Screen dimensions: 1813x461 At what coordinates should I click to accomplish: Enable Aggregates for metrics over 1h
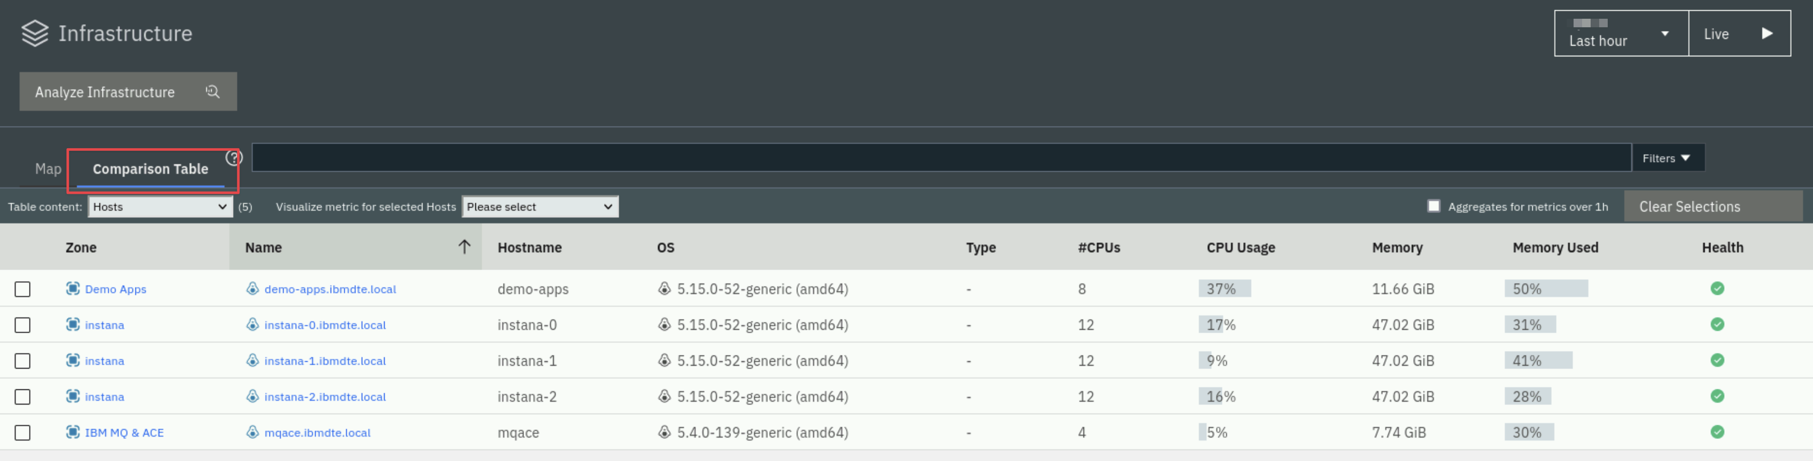1434,206
